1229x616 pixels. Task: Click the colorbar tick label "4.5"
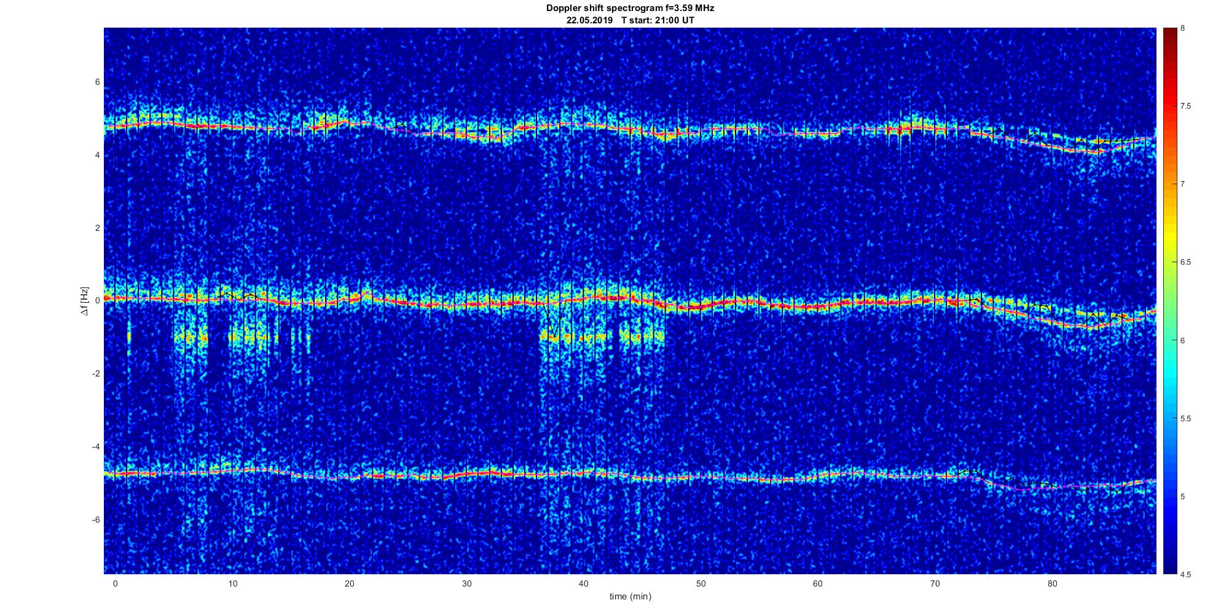pyautogui.click(x=1185, y=574)
